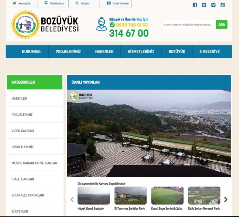Click the home icon next to Anasayfa

14,3
